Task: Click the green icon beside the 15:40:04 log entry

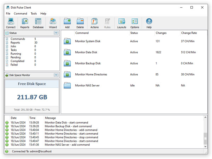Action: 7,130
